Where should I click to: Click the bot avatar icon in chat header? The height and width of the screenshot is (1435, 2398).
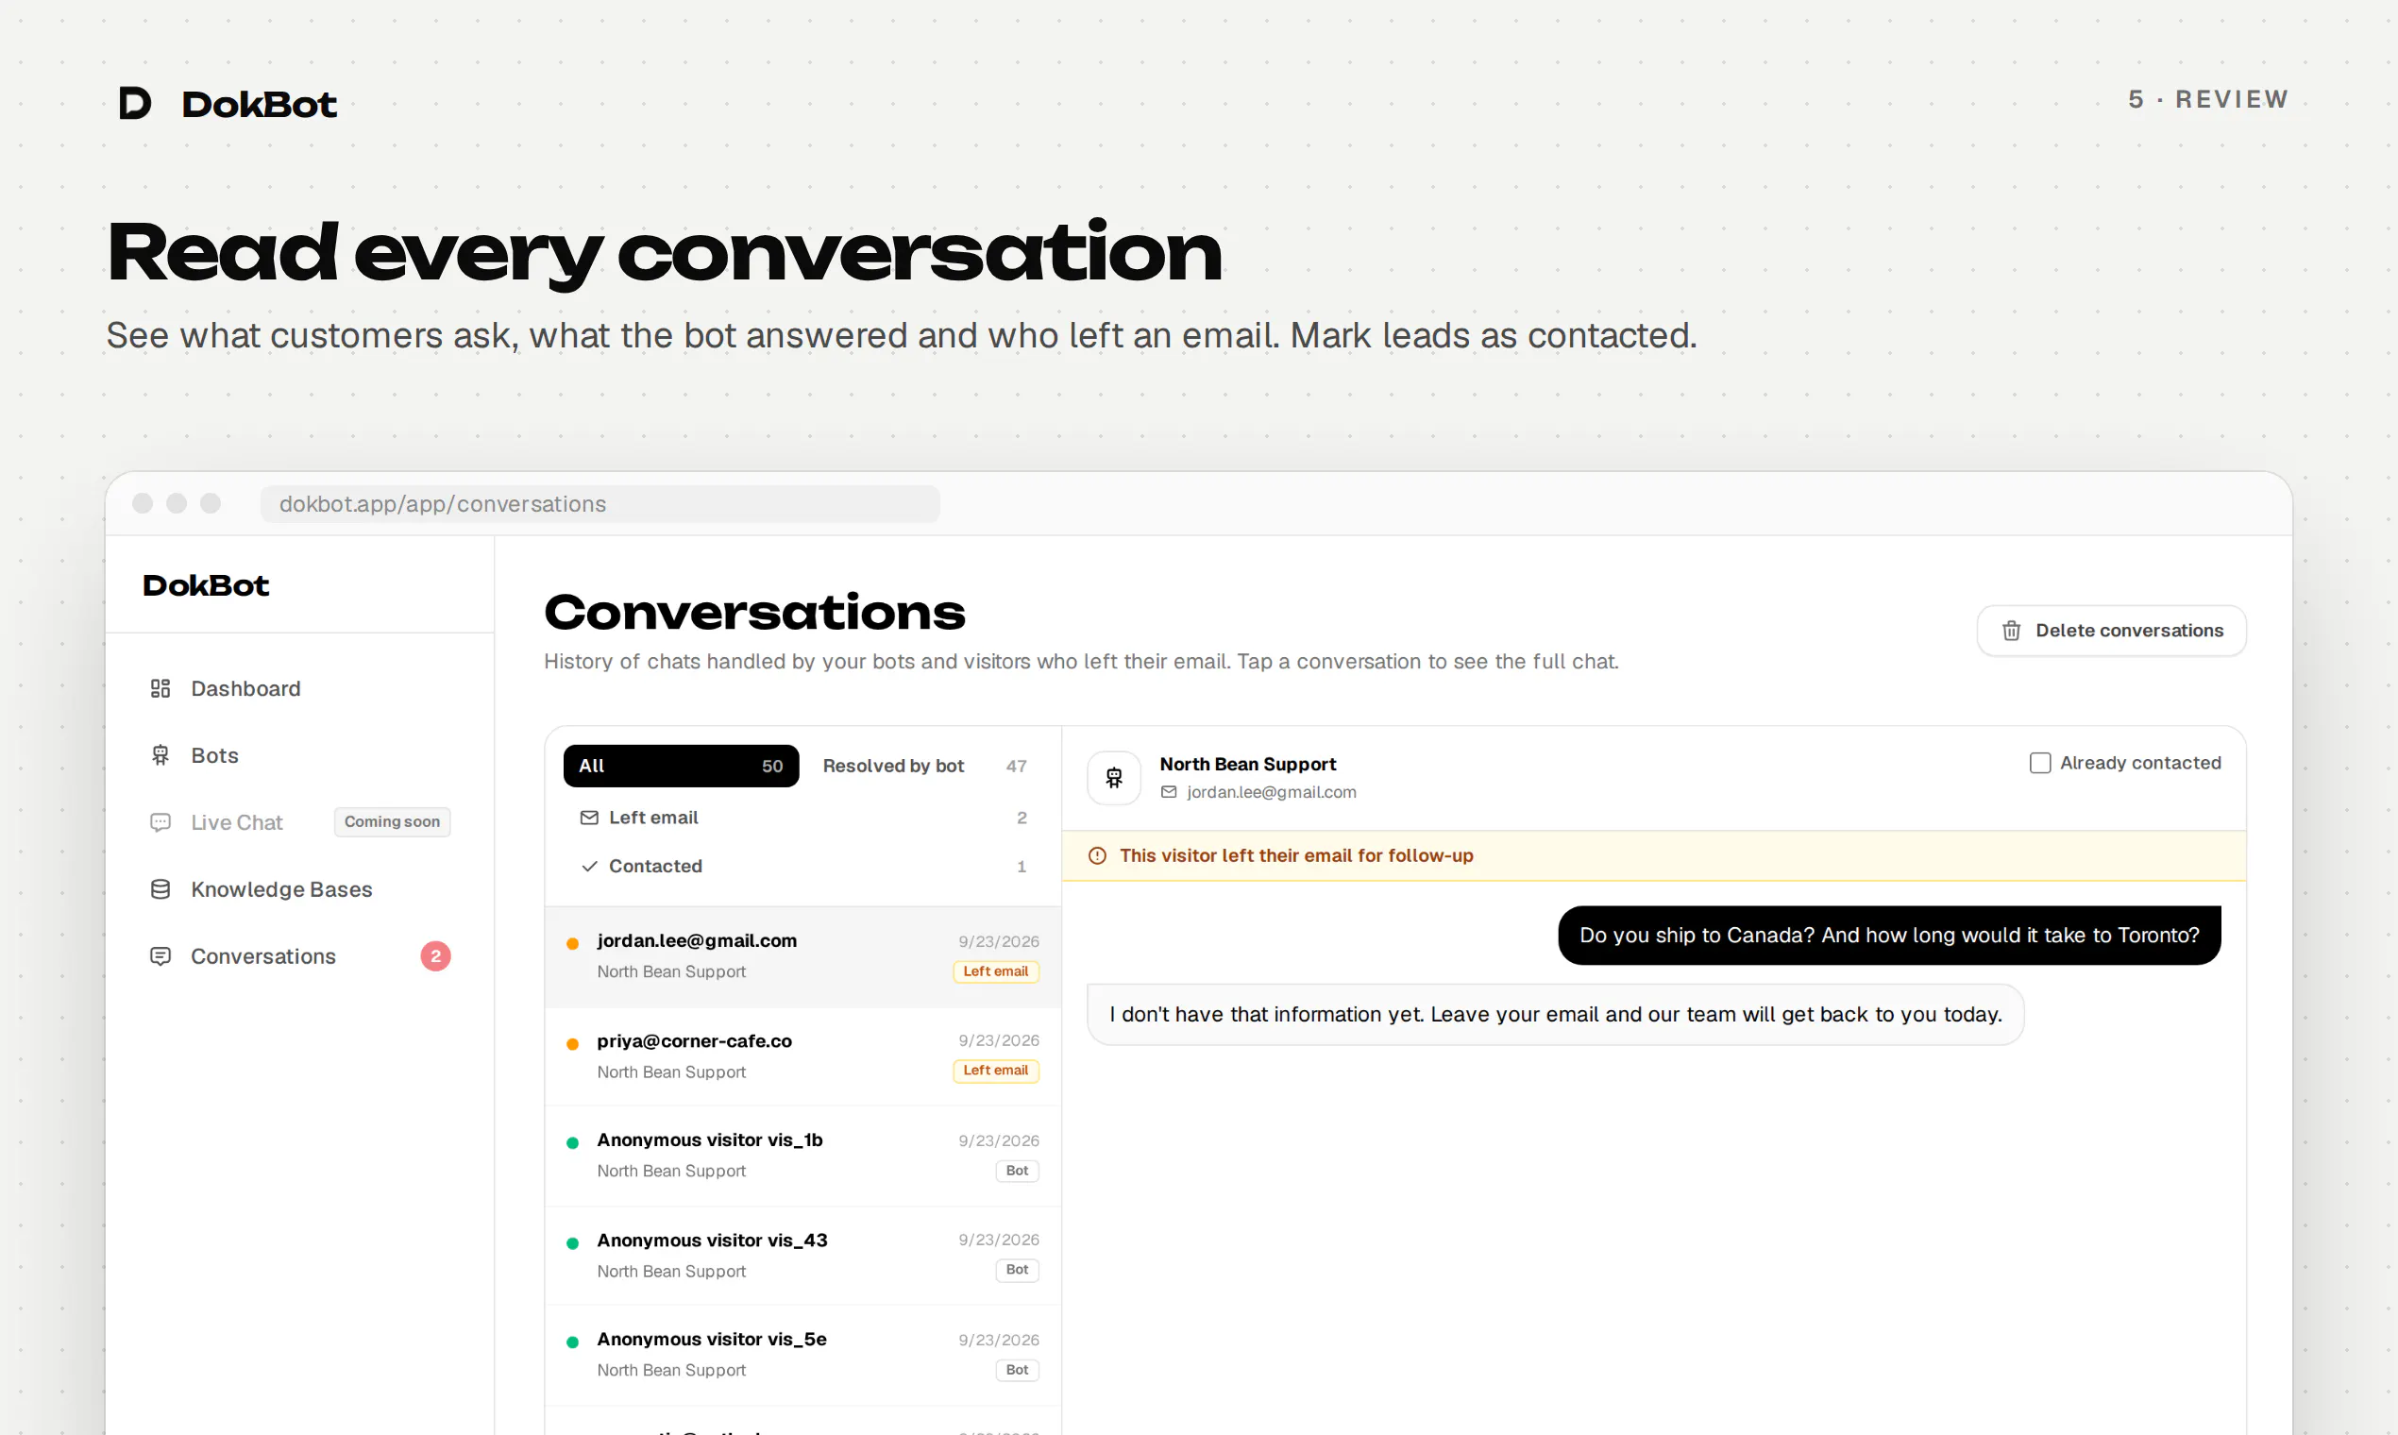(x=1114, y=778)
